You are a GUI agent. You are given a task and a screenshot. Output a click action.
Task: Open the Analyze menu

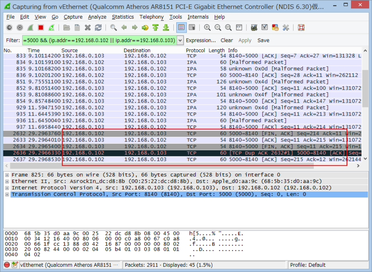[97, 17]
